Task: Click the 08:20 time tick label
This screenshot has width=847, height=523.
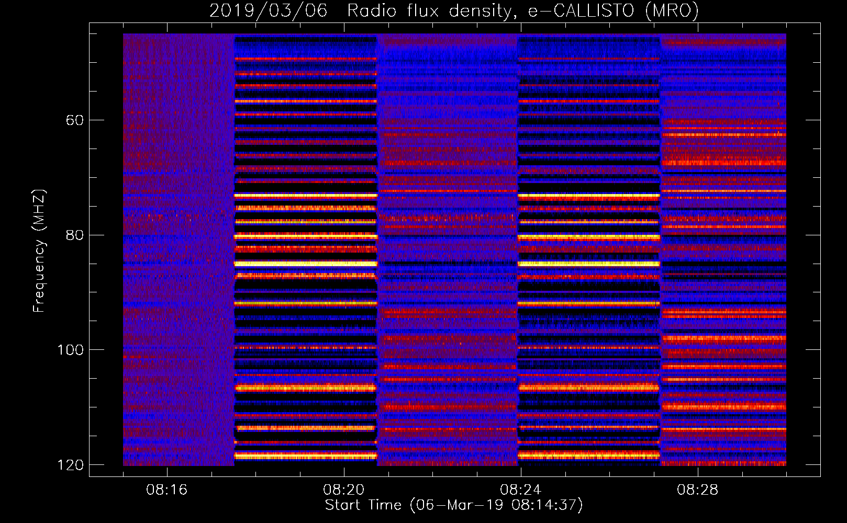Action: click(x=344, y=490)
